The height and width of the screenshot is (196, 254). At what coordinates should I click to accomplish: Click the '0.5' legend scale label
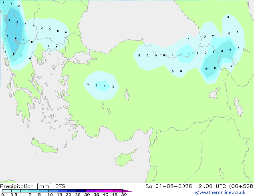point(14,194)
